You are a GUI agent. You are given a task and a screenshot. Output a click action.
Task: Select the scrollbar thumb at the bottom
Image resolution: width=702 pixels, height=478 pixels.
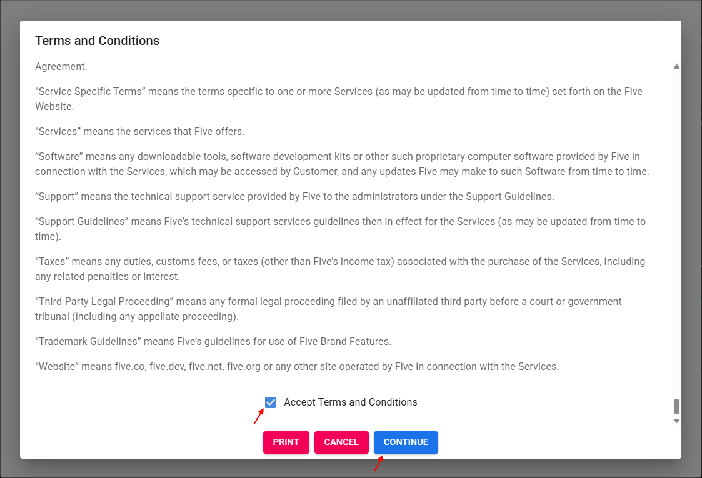tap(676, 406)
